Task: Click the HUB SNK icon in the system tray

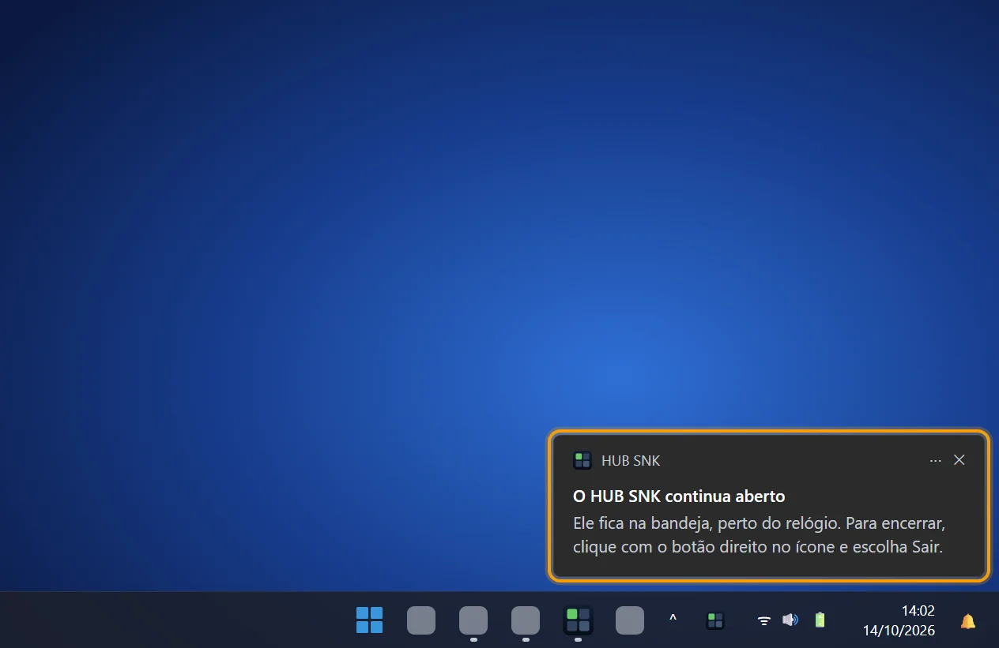Action: click(715, 620)
